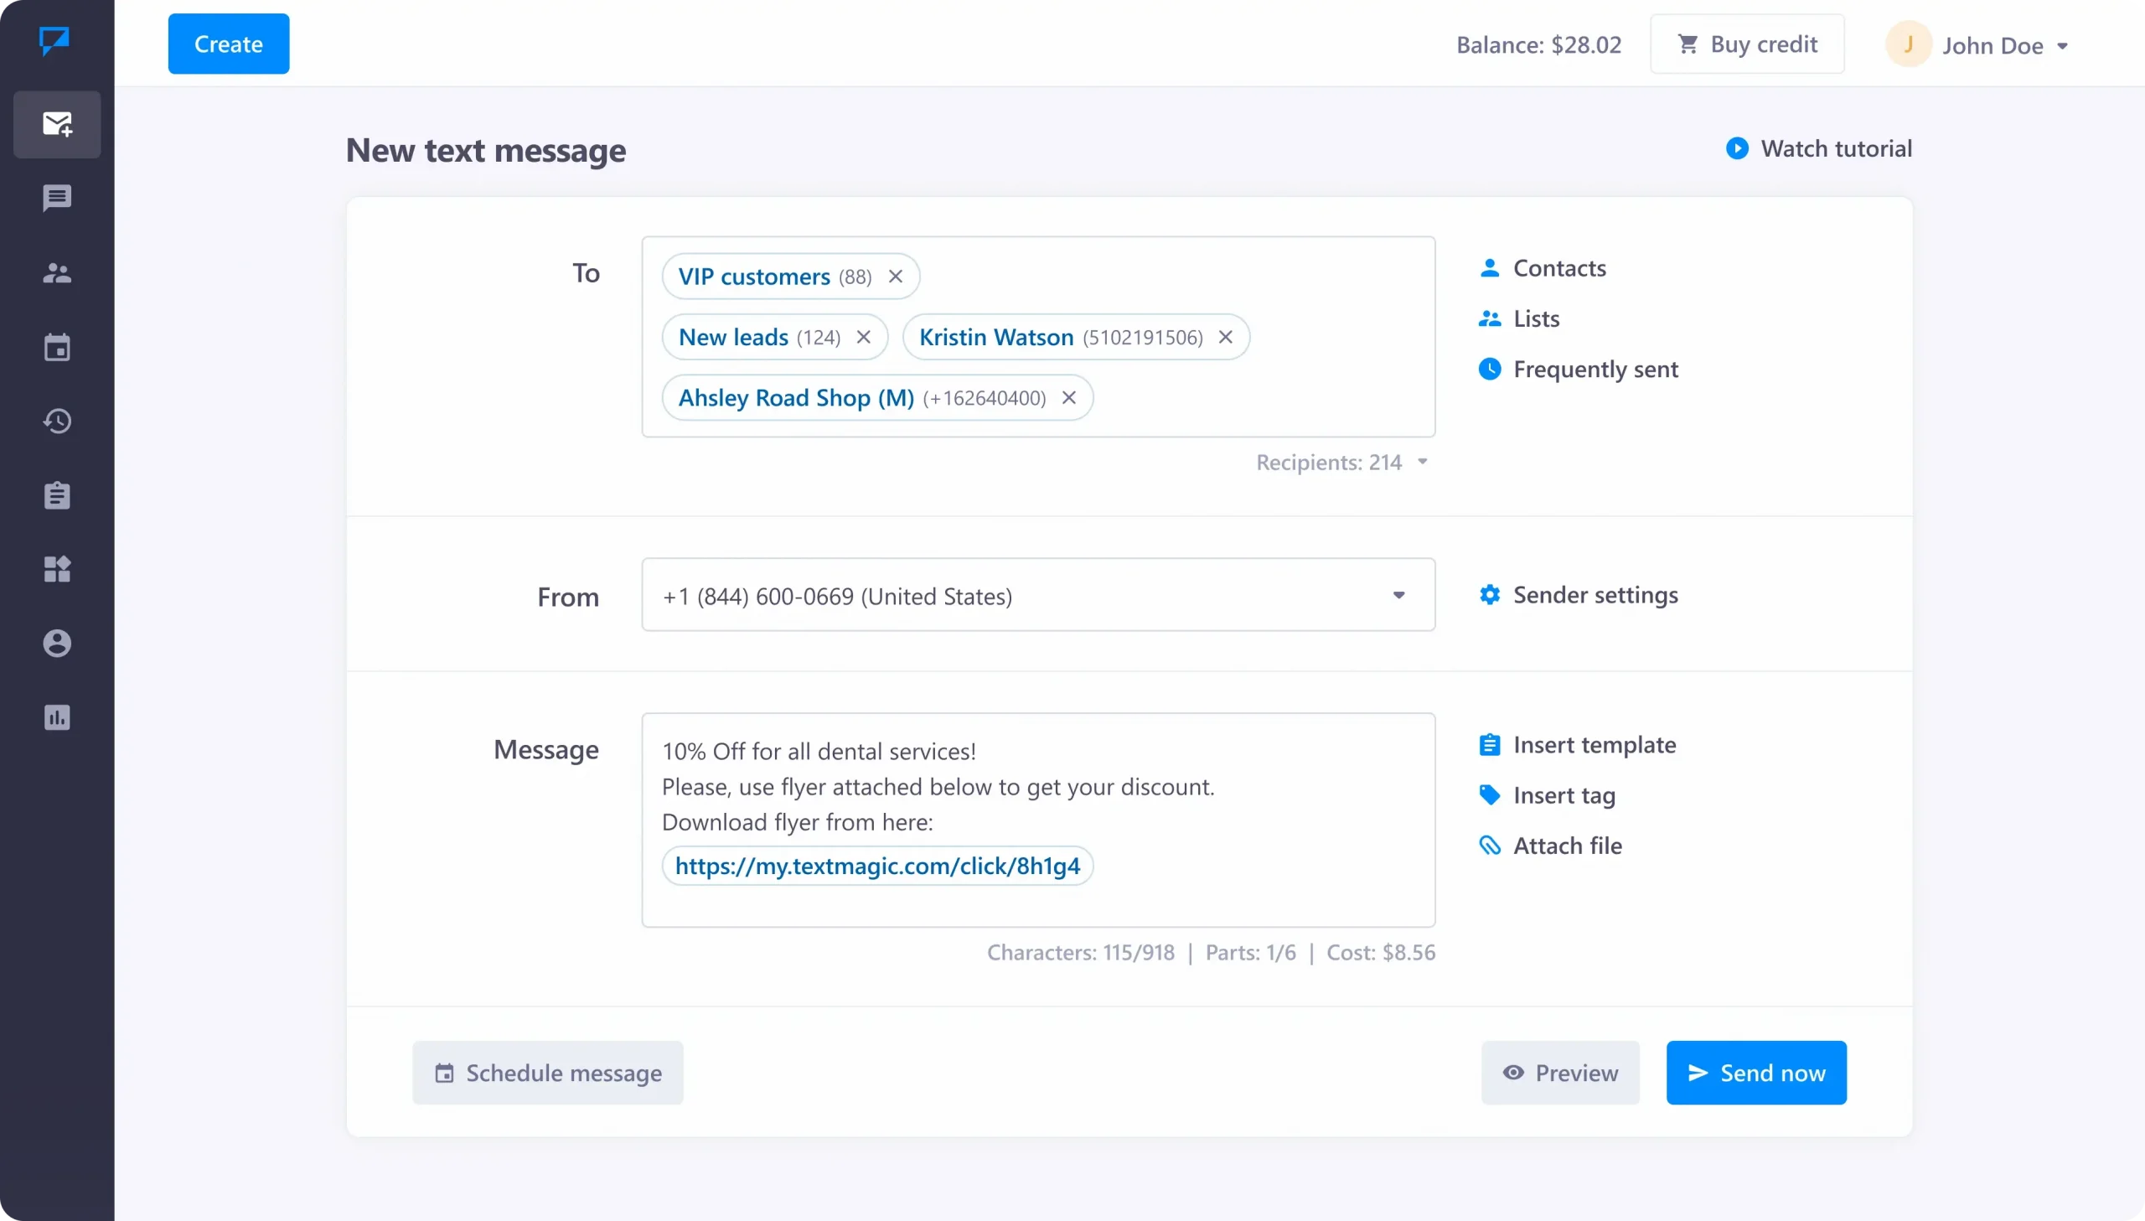Click the tag icon next to Insert tag
The height and width of the screenshot is (1221, 2145).
click(1490, 795)
